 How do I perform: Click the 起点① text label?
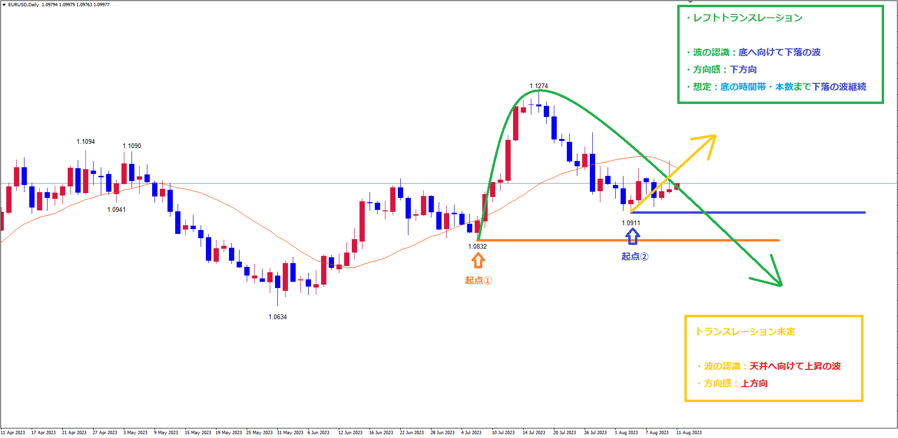(478, 280)
